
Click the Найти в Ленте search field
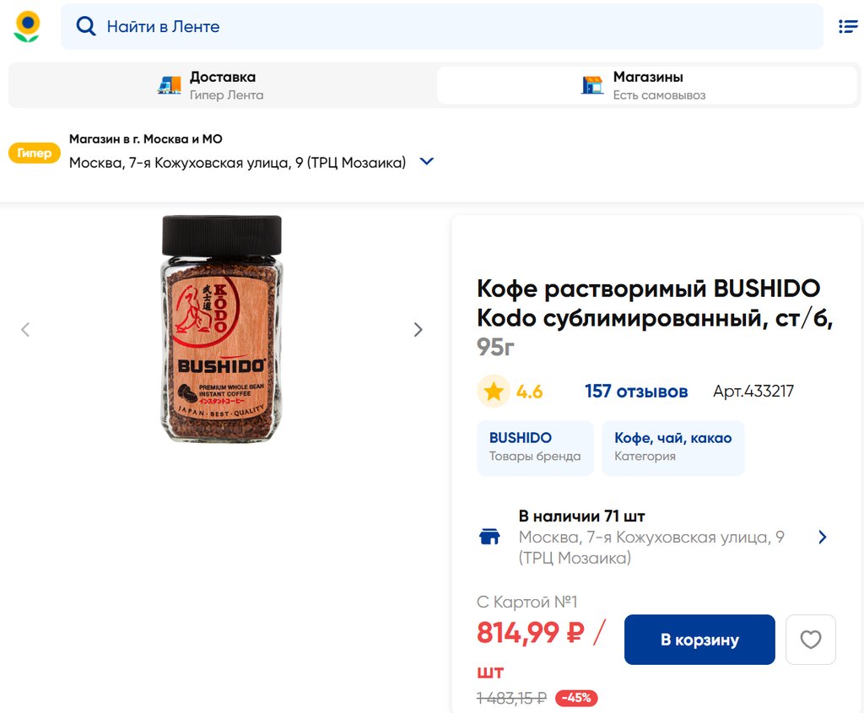coord(456,27)
